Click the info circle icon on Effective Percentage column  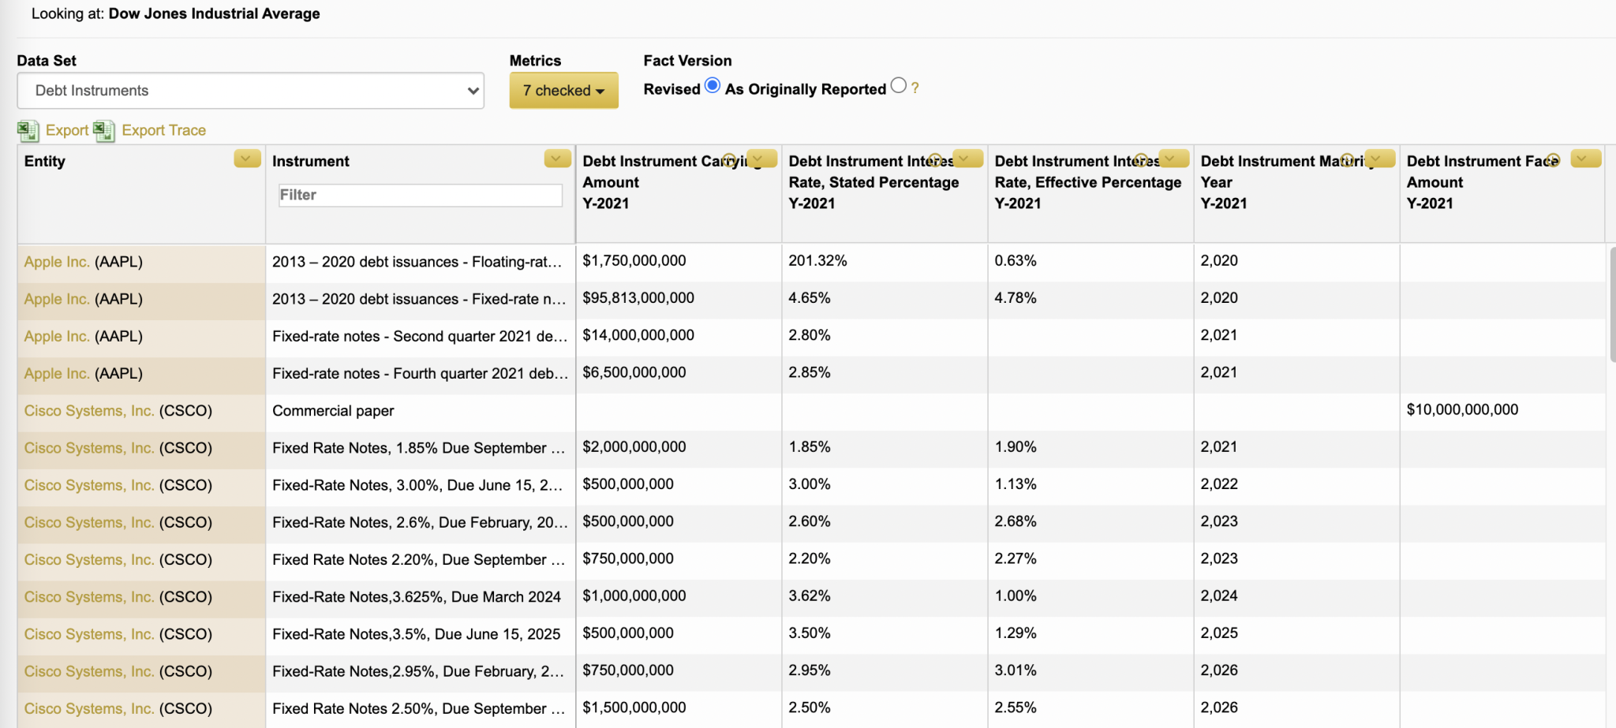(1141, 160)
